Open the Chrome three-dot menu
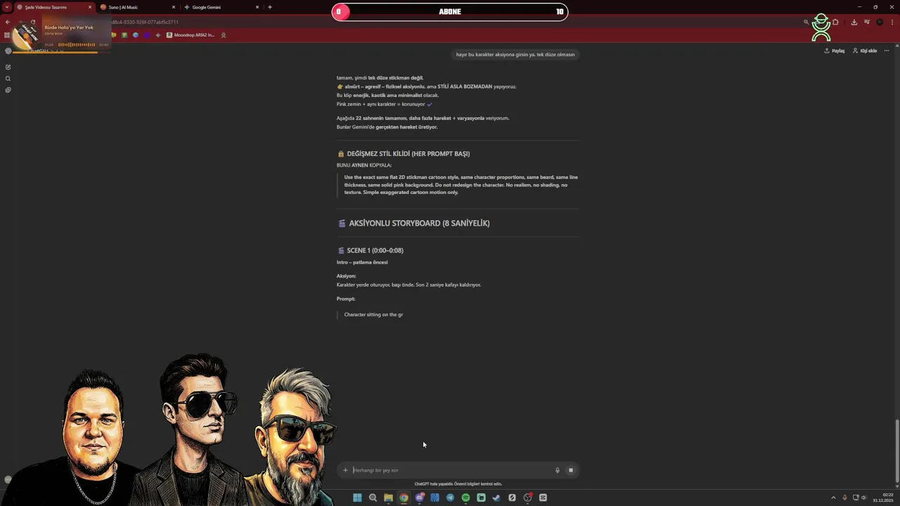The image size is (900, 506). coord(892,22)
